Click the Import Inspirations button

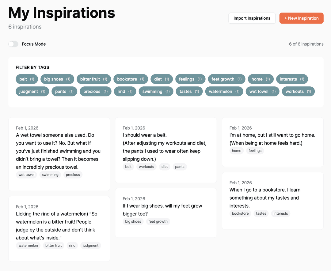(x=252, y=18)
